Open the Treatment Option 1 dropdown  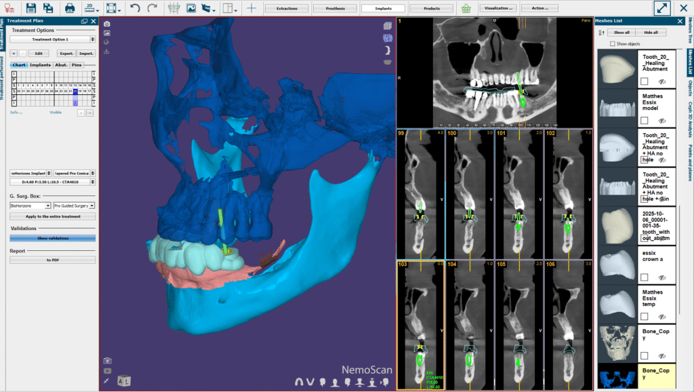(x=52, y=39)
